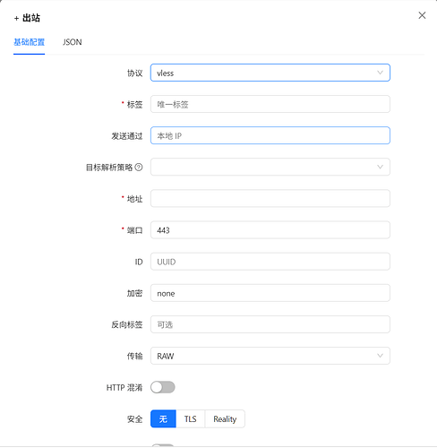This screenshot has height=448, width=437.
Task: Select Reality security option
Action: [225, 419]
